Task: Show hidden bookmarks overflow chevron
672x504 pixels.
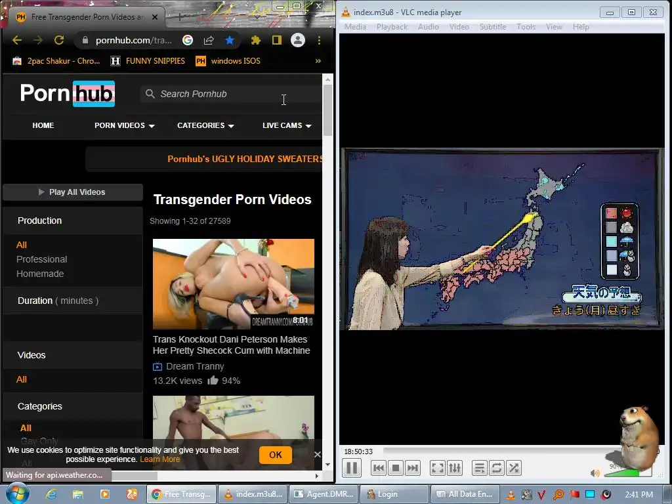Action: (318, 61)
